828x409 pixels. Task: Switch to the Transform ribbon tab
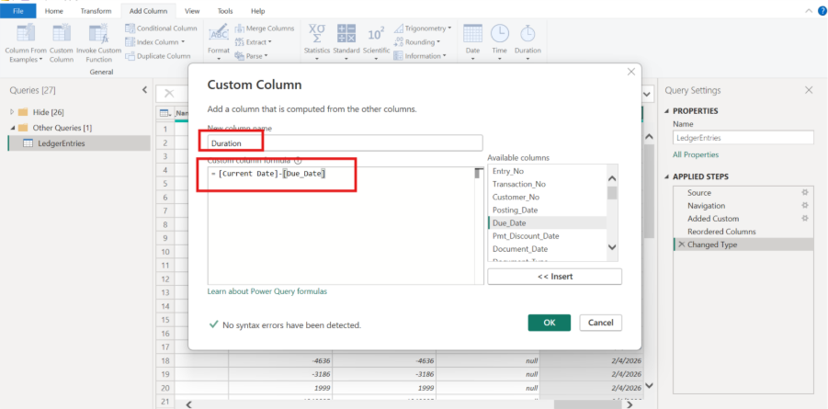[96, 10]
